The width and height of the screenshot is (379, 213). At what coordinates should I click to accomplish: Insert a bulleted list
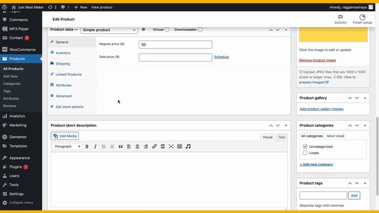tap(104, 146)
